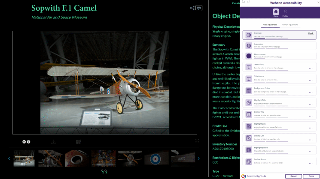Screen dimensions: 320x179
Task: Go to thumbnail page 1
Action: [103, 172]
